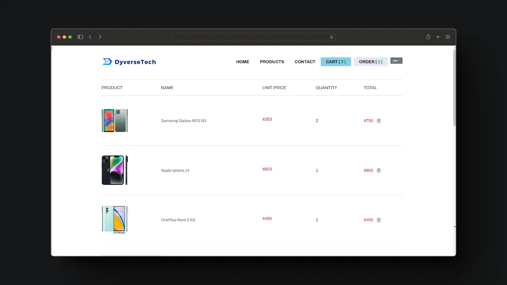Click trash icon for OnePlus Nord 2 5G
The height and width of the screenshot is (285, 507).
[x=379, y=220]
